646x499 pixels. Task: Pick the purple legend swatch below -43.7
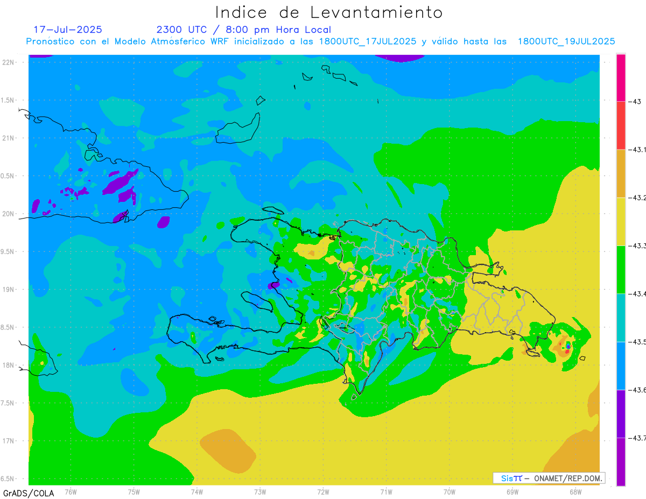621,461
